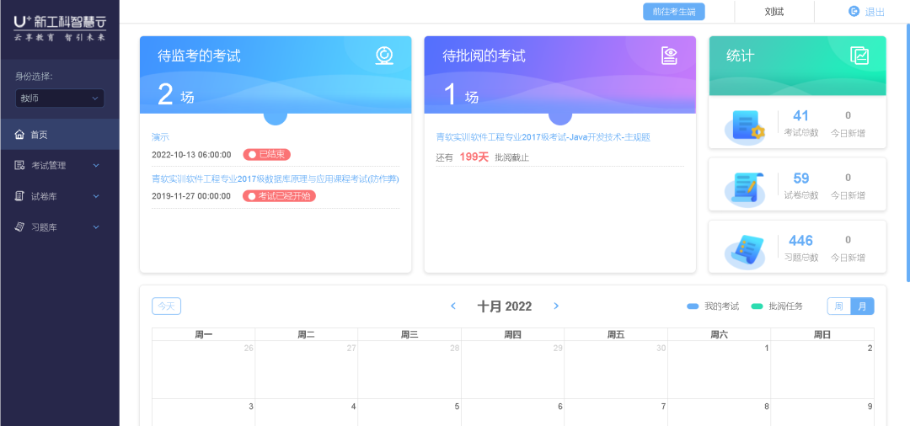Click the 周日 column header
910x426 pixels.
point(822,334)
